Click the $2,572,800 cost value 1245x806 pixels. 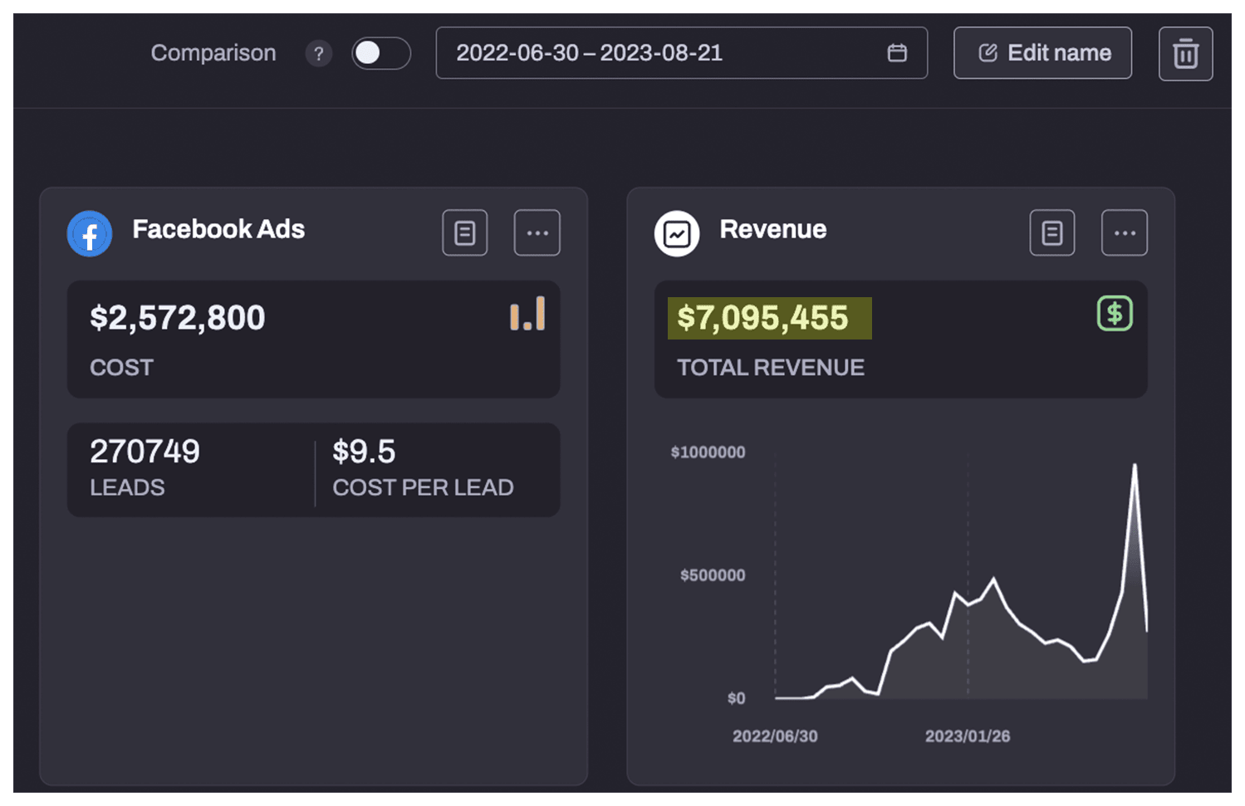(x=178, y=318)
